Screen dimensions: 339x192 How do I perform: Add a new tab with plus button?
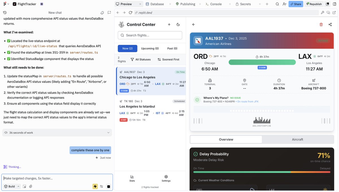click(x=267, y=4)
